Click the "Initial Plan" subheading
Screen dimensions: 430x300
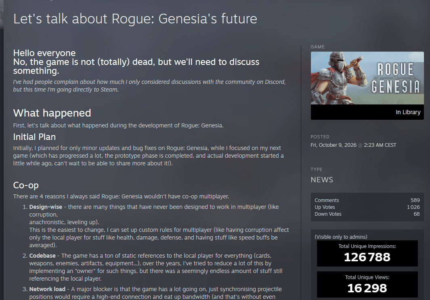click(x=35, y=137)
